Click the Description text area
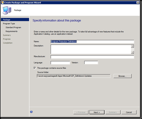 tap(91, 49)
